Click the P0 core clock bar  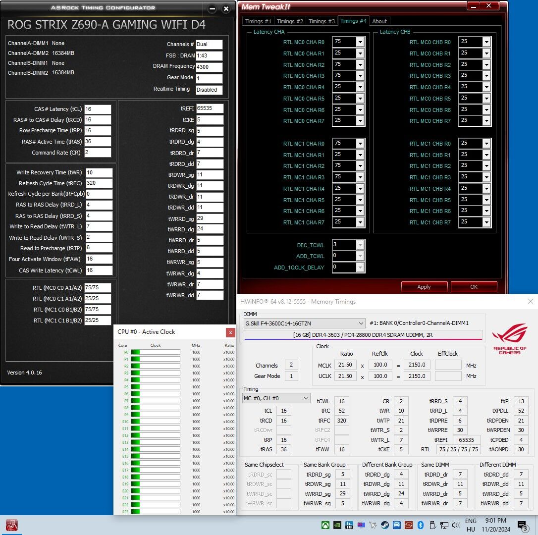[x=156, y=352]
